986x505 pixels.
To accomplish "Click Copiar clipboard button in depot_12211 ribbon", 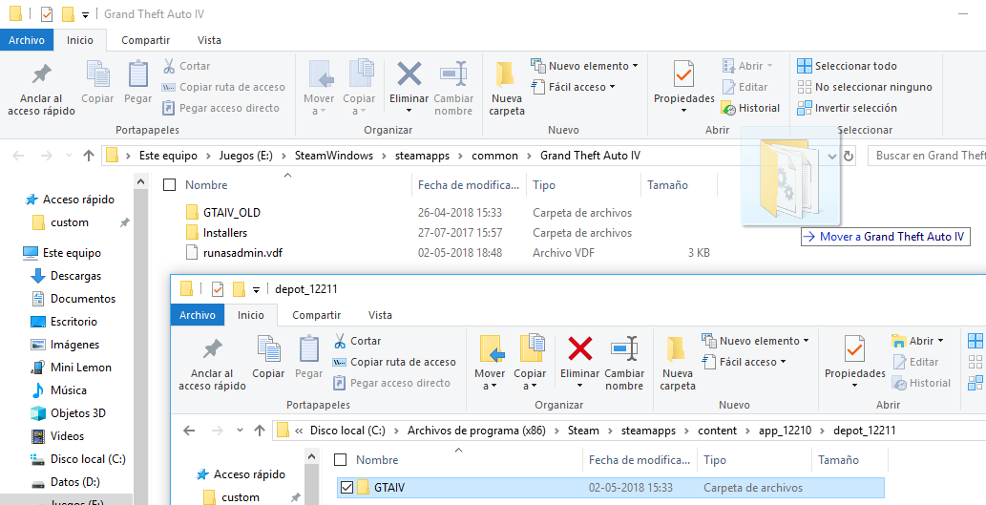I will [x=268, y=357].
